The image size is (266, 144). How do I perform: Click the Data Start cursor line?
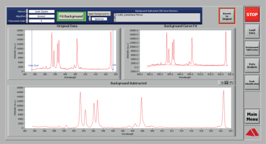pos(32,51)
